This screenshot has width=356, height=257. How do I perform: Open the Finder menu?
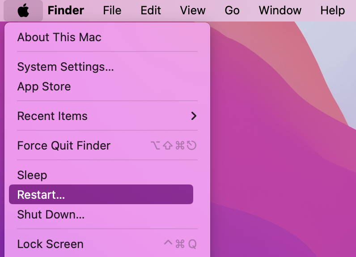[66, 10]
